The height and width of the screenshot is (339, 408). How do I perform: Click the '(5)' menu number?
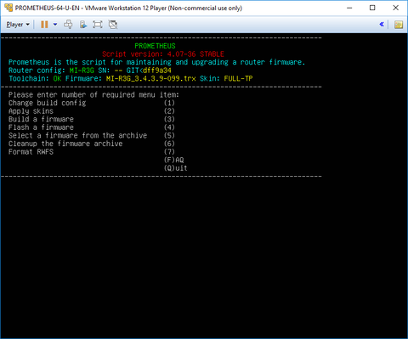[x=169, y=136]
